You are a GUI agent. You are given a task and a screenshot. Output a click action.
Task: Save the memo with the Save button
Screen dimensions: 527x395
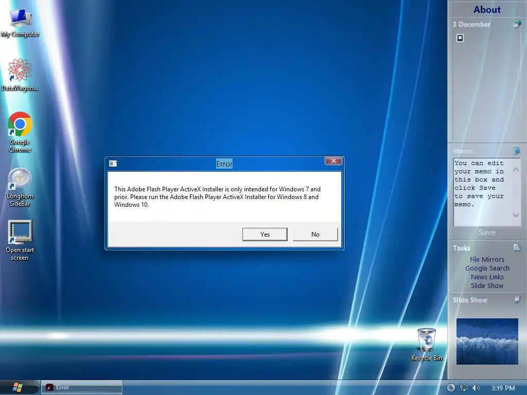click(487, 232)
